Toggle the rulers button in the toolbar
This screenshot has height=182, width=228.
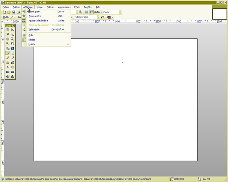click(91, 12)
